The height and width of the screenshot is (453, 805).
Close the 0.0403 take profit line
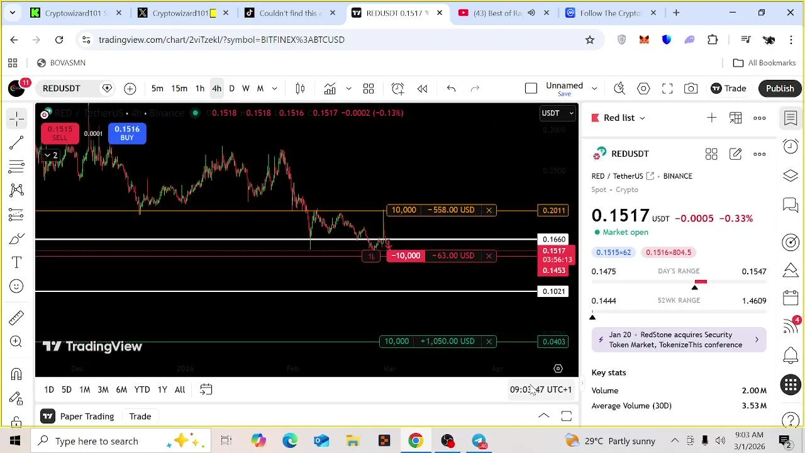coord(489,342)
